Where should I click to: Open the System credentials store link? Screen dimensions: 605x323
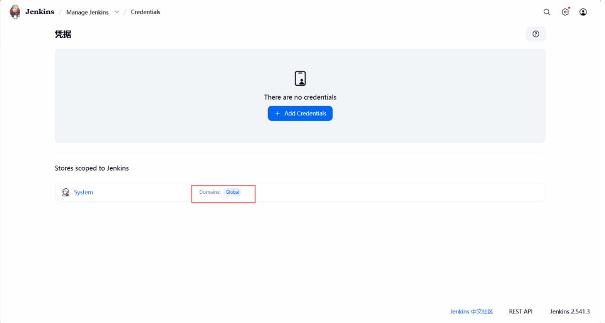pyautogui.click(x=83, y=192)
